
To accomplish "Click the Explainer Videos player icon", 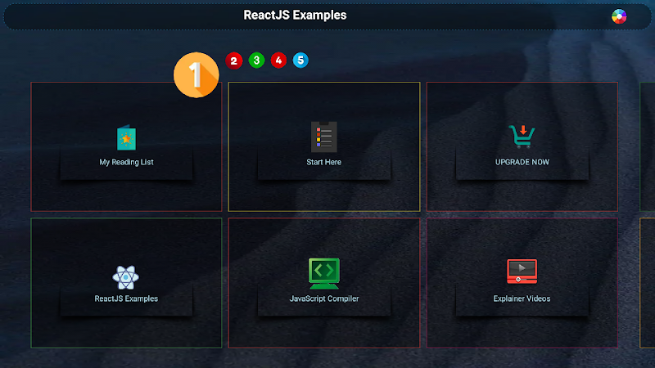I will click(522, 272).
